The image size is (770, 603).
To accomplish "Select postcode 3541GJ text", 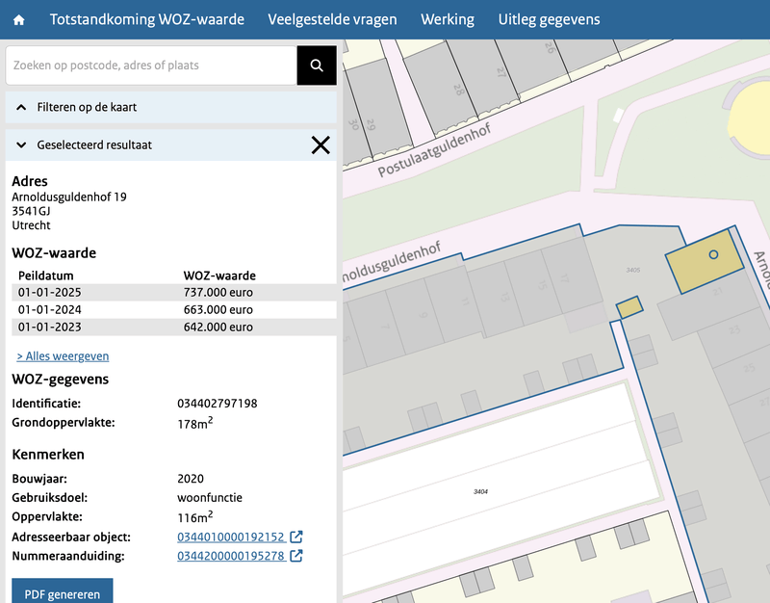I will (31, 211).
